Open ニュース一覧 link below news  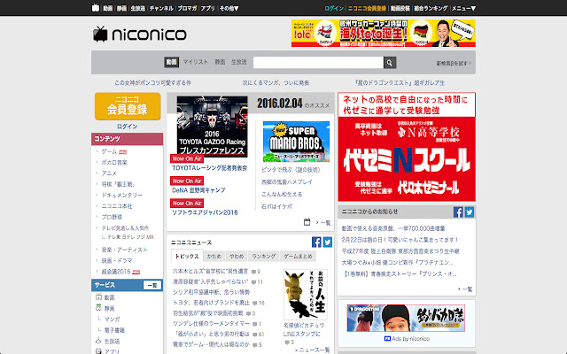[x=315, y=350]
